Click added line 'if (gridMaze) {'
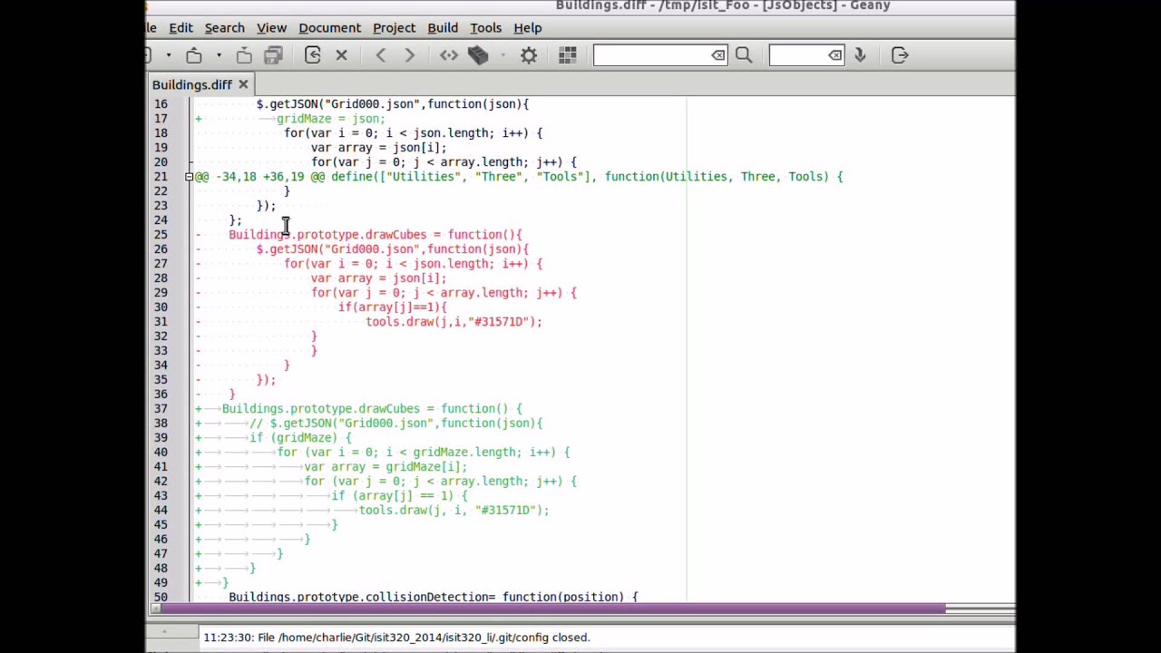The width and height of the screenshot is (1161, 653). click(x=300, y=438)
